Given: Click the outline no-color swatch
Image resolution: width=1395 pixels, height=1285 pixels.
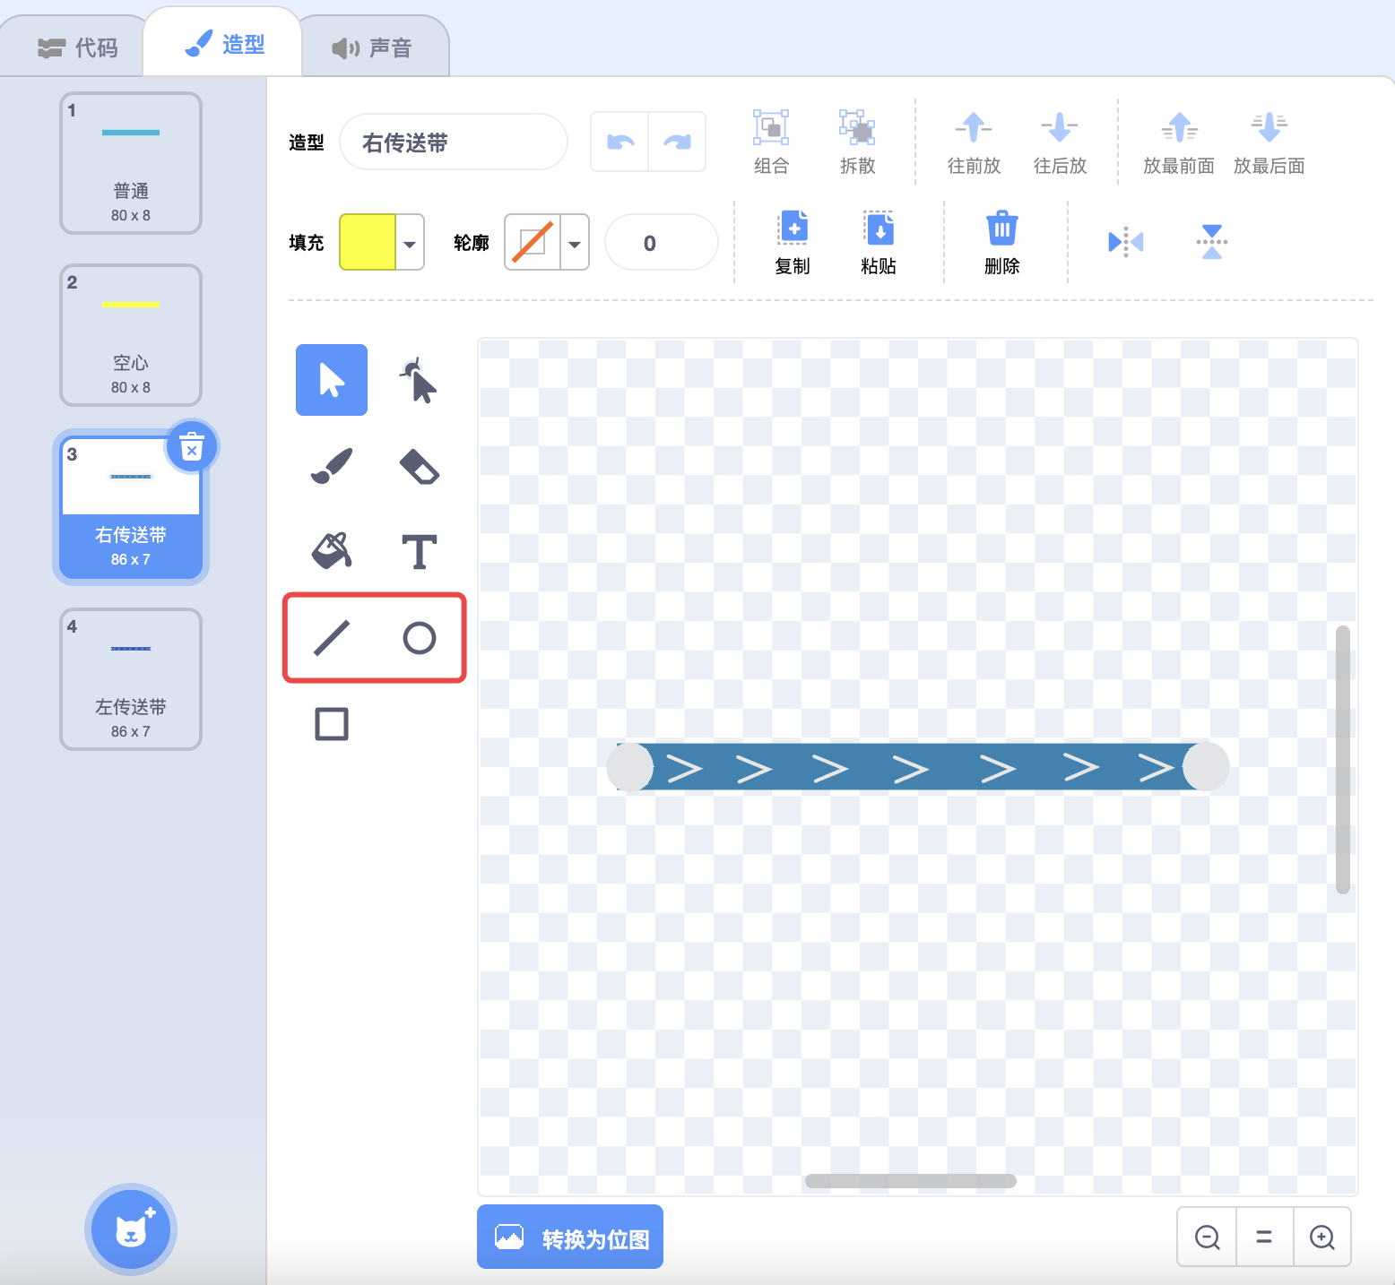Looking at the screenshot, I should coord(533,242).
